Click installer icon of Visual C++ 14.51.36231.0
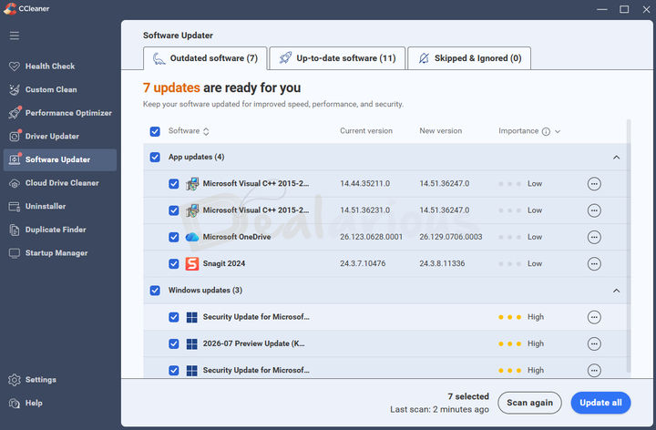This screenshot has width=656, height=430. tap(192, 210)
